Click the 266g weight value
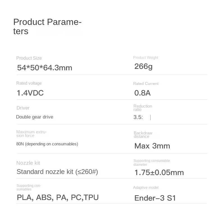 [143, 66]
